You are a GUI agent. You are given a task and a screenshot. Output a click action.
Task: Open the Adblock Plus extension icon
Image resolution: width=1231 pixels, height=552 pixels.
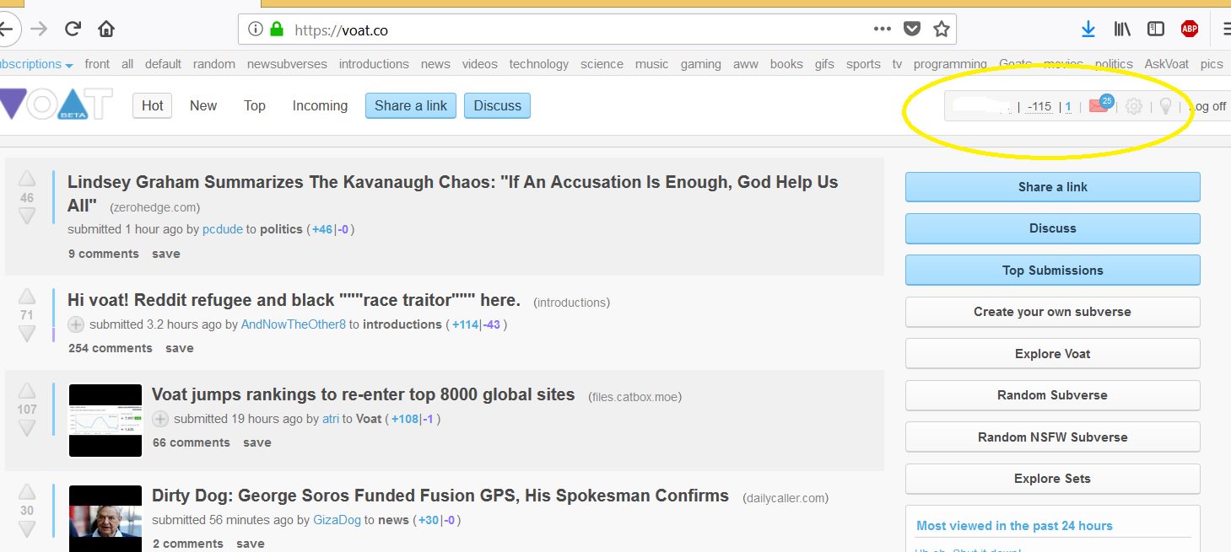tap(1190, 29)
